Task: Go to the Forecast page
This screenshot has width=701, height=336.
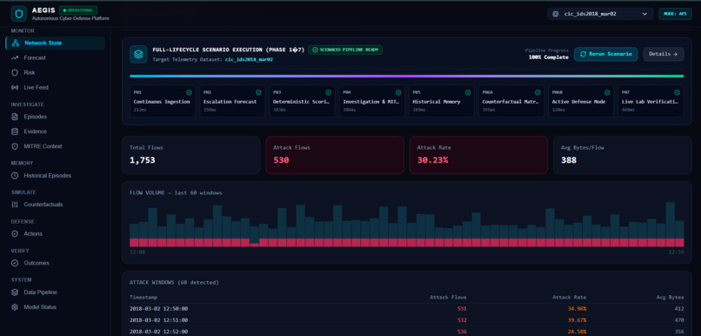Action: click(x=56, y=57)
